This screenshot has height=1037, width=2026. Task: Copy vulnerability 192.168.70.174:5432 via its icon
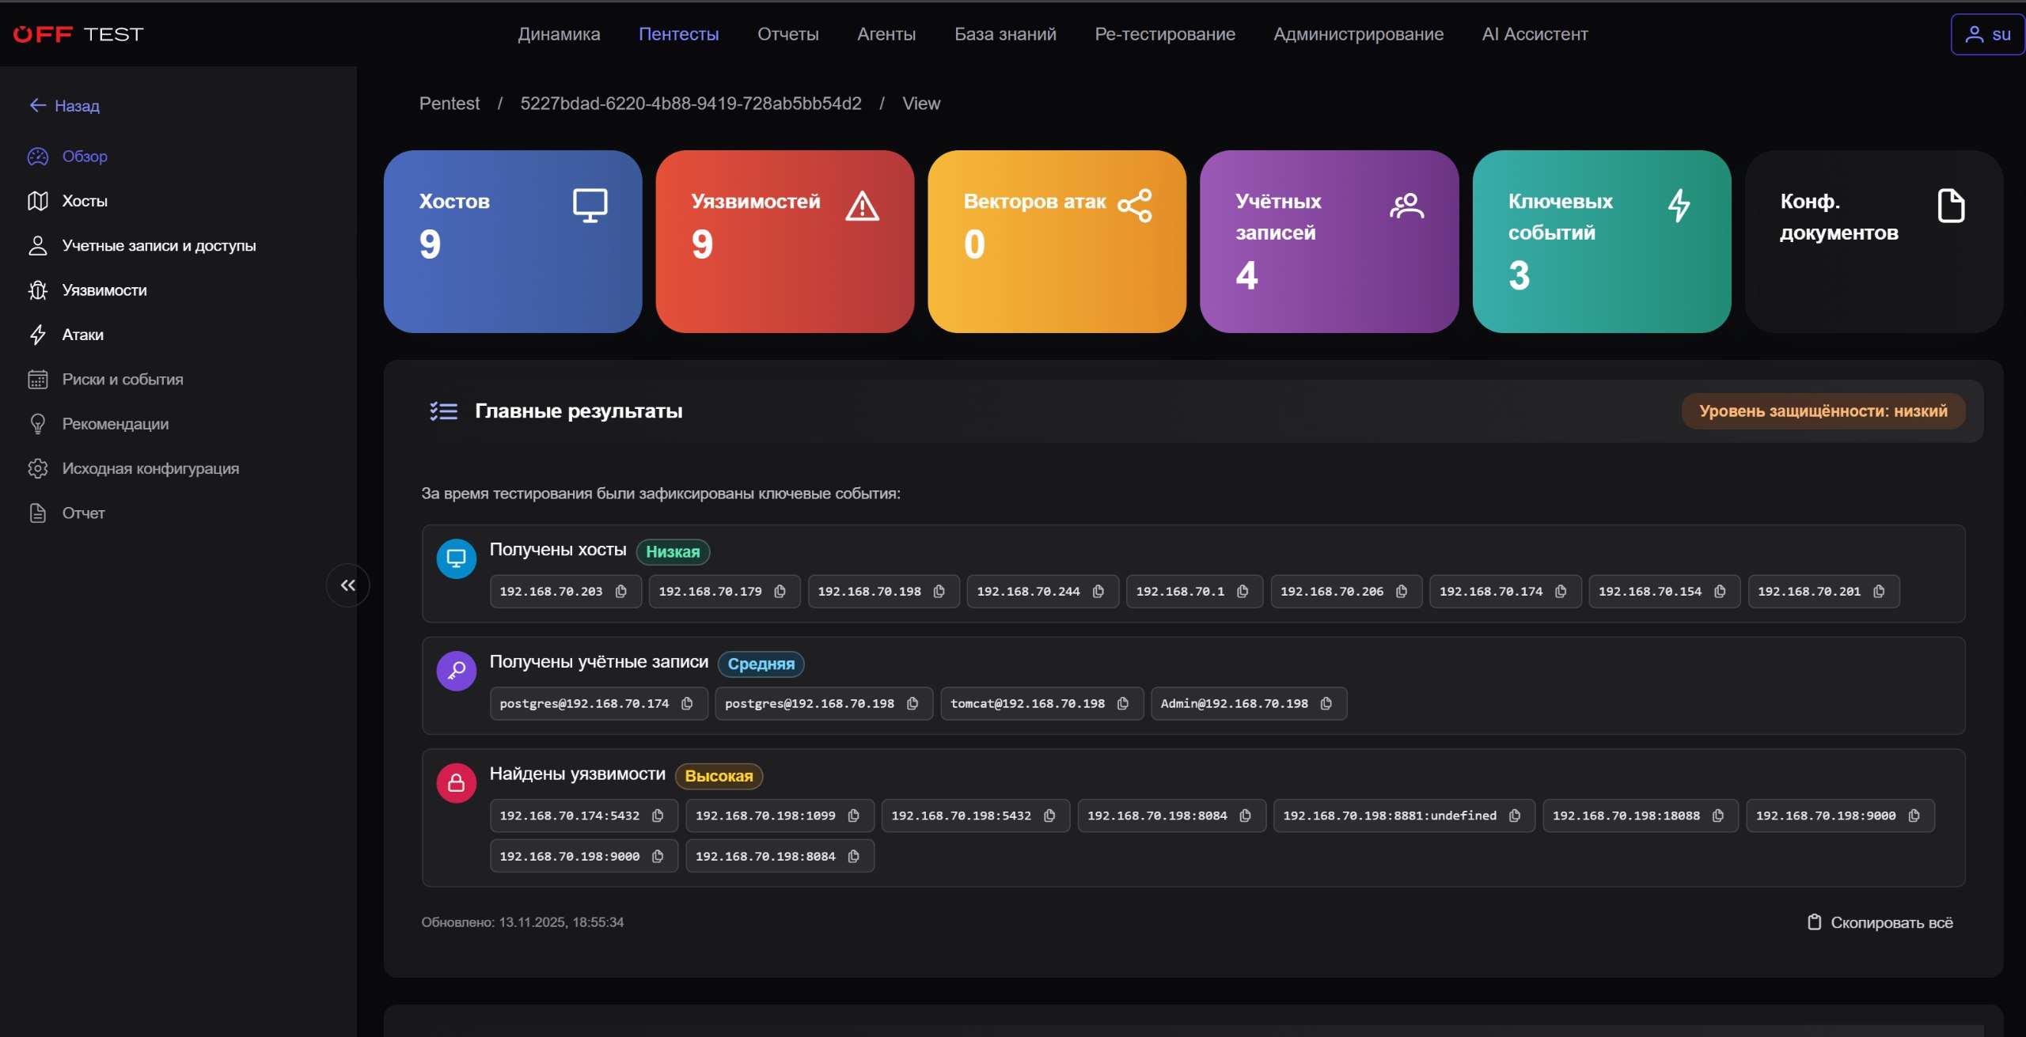(x=658, y=816)
